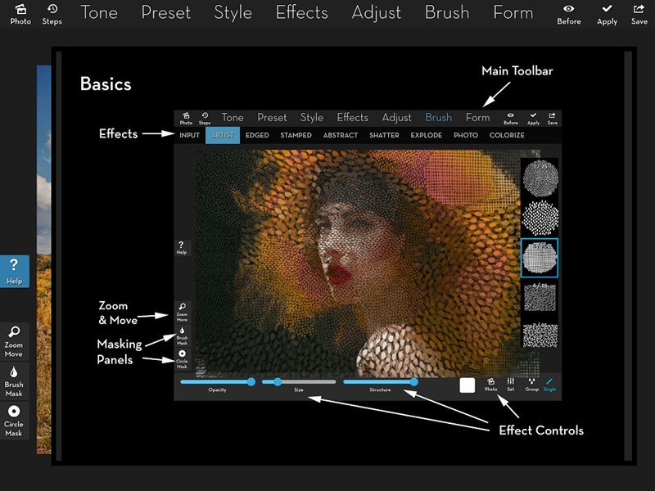Click the portrait image in the Basics illustration
This screenshot has height=491, width=655.
(x=357, y=262)
